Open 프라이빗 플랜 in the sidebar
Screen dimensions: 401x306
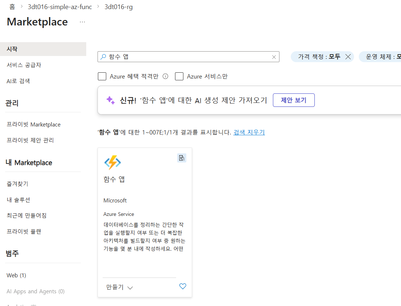(x=24, y=231)
